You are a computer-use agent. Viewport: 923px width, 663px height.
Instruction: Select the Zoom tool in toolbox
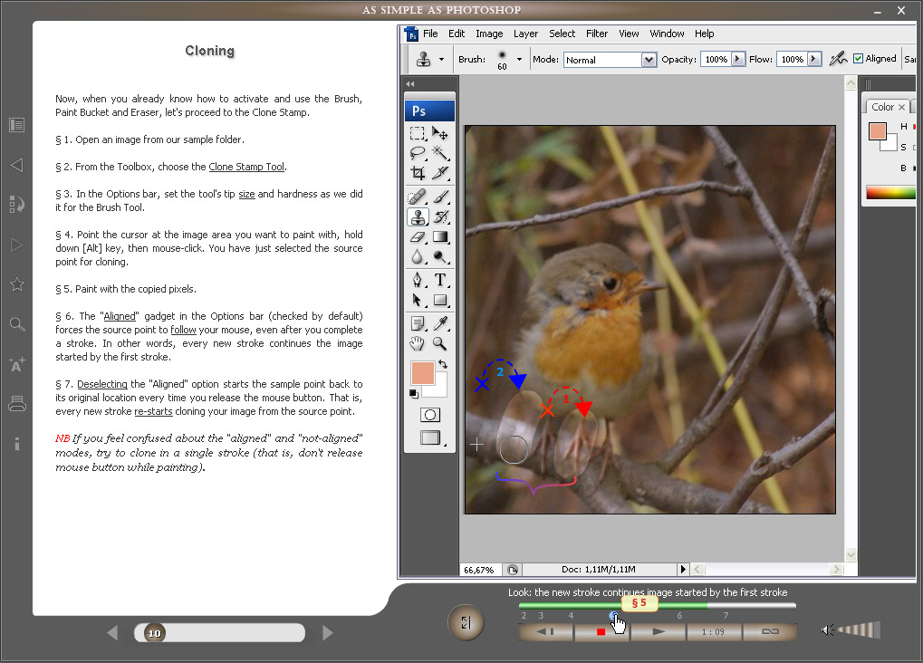tap(439, 343)
